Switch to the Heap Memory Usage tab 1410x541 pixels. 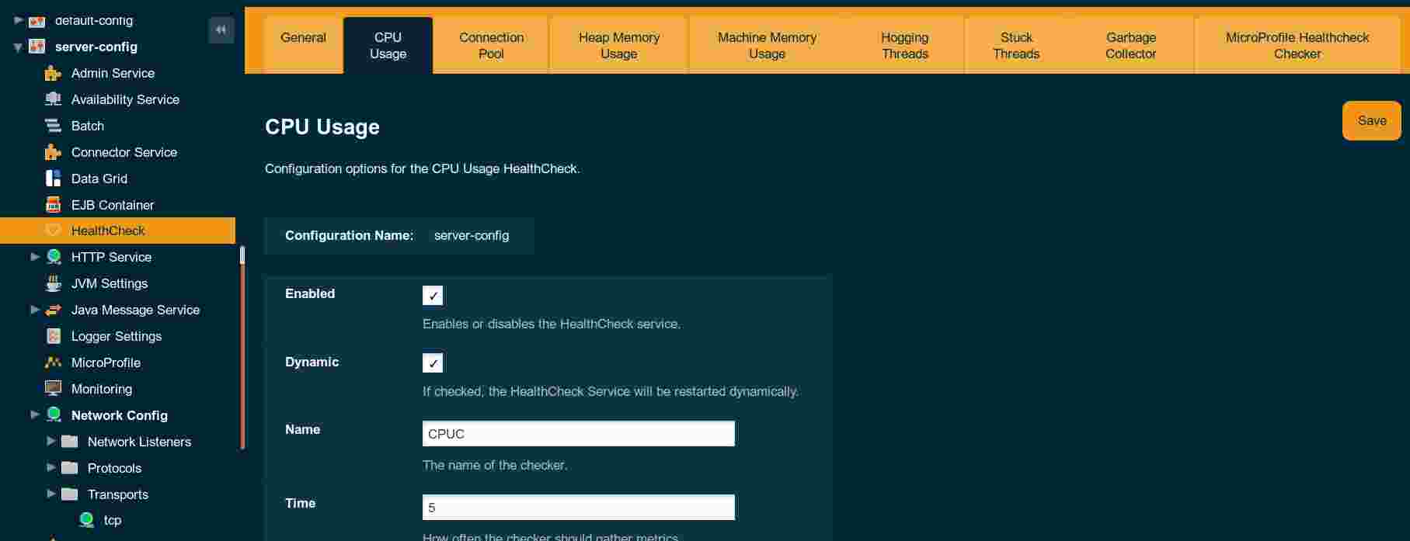[x=618, y=46]
